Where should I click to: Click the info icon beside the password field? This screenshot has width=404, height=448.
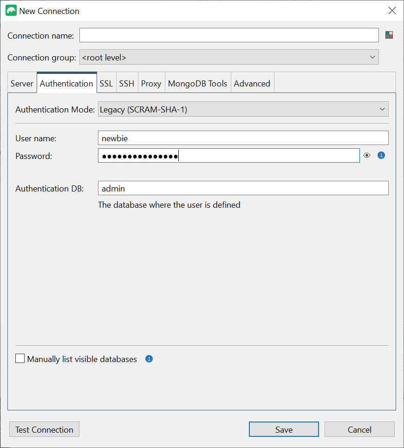pos(381,155)
